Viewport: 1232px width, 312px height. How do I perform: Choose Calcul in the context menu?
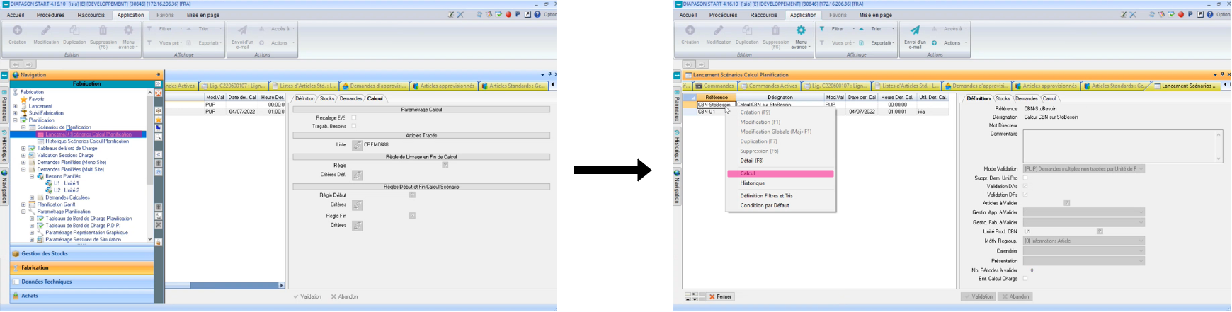pyautogui.click(x=748, y=173)
